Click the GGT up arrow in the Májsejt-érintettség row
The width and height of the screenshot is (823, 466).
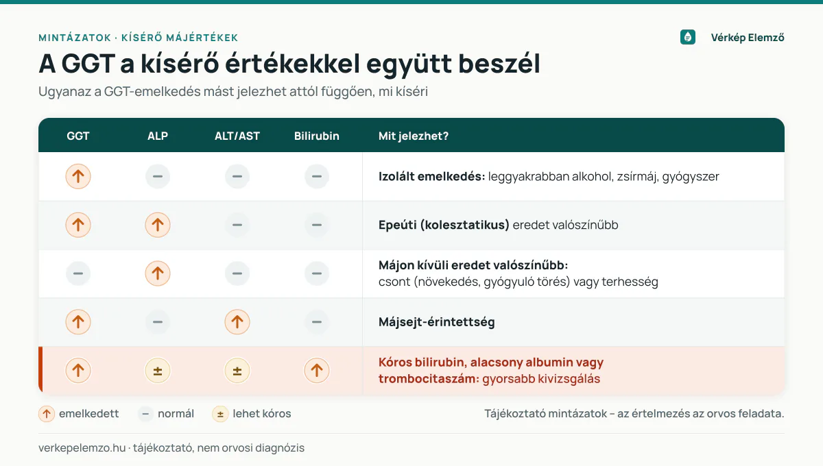pyautogui.click(x=78, y=322)
